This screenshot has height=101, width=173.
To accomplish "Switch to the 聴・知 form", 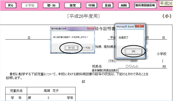I will click(x=51, y=5).
